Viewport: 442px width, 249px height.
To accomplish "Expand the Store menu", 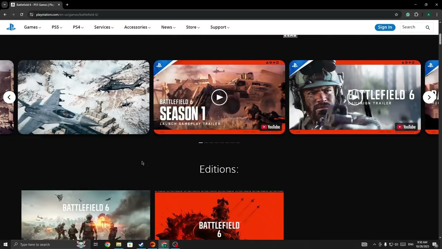I will (193, 27).
